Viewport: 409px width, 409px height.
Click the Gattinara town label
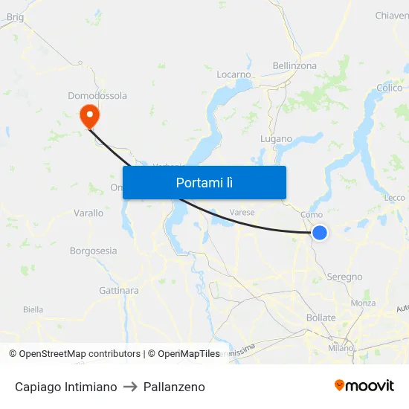(x=119, y=290)
